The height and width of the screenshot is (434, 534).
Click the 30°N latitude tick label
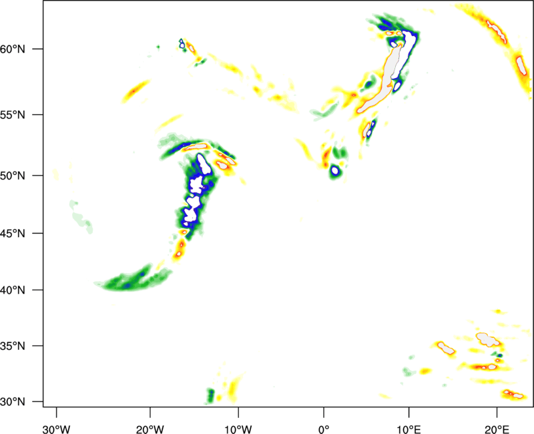pyautogui.click(x=13, y=402)
